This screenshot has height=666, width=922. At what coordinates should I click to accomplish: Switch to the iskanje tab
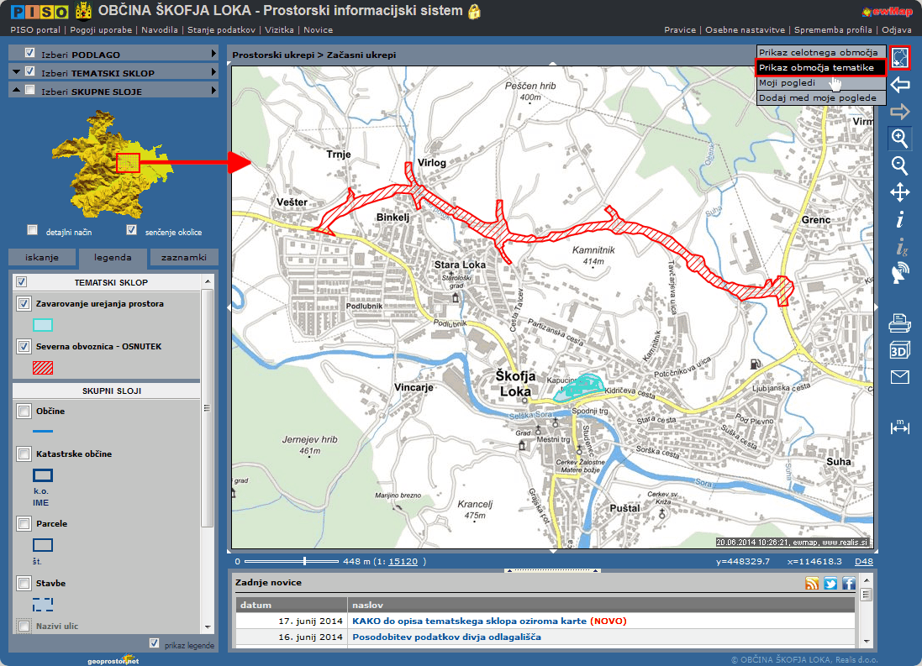[42, 258]
